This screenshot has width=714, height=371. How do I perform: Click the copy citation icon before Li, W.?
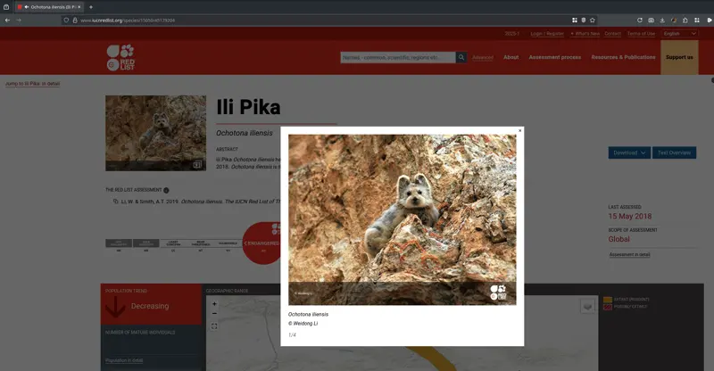click(116, 202)
